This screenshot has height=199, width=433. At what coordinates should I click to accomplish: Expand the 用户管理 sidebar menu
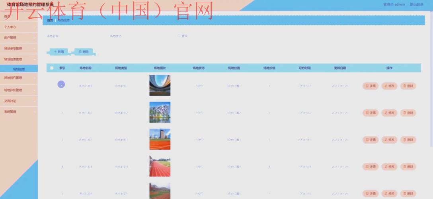[x=19, y=37]
